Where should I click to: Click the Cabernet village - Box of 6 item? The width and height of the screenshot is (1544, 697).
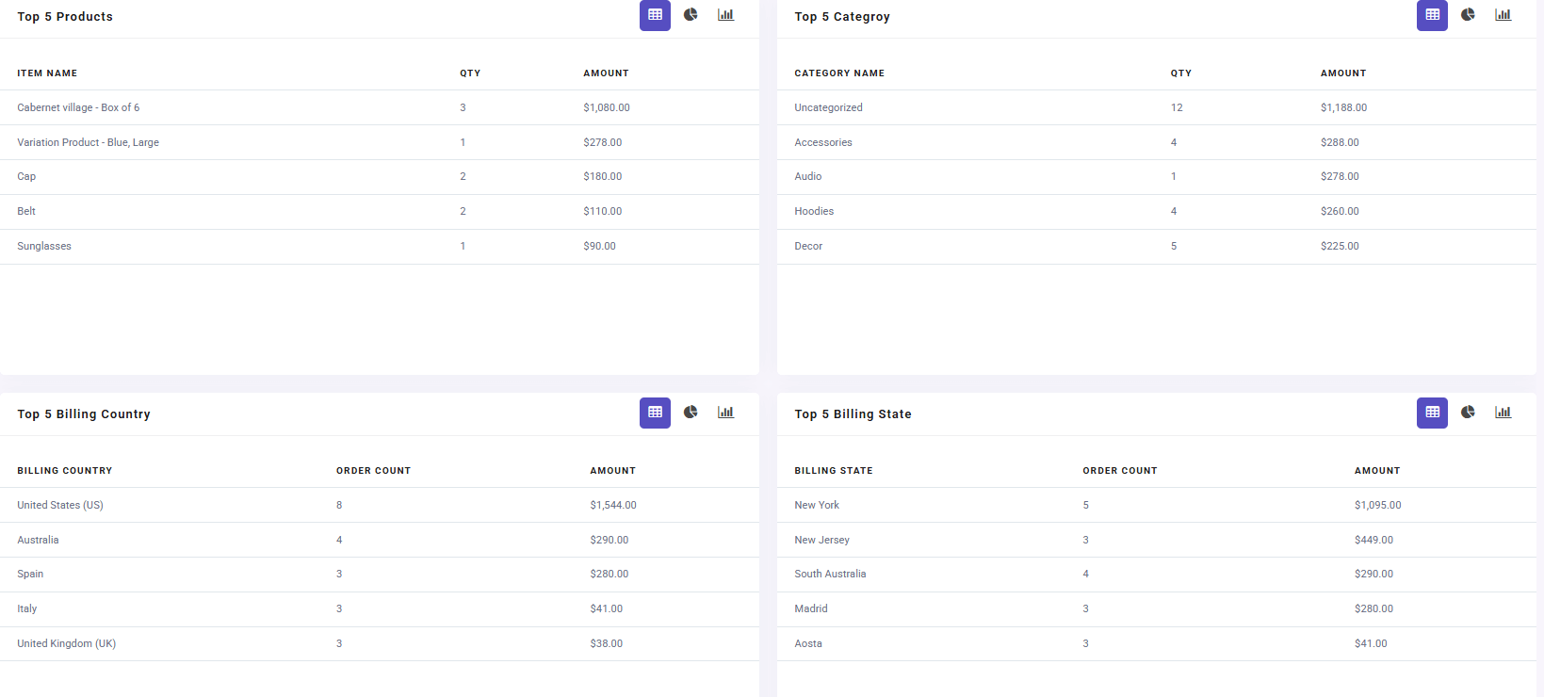pyautogui.click(x=78, y=107)
